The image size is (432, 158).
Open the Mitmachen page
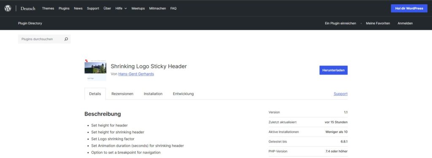point(158,8)
